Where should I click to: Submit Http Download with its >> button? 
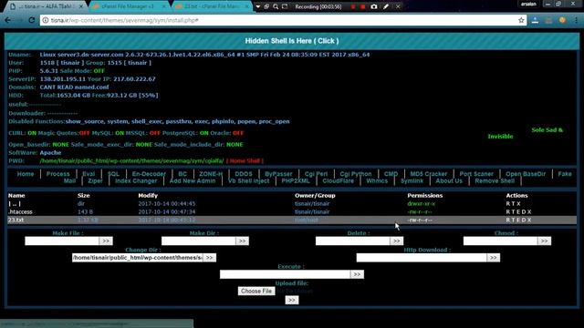(494, 257)
